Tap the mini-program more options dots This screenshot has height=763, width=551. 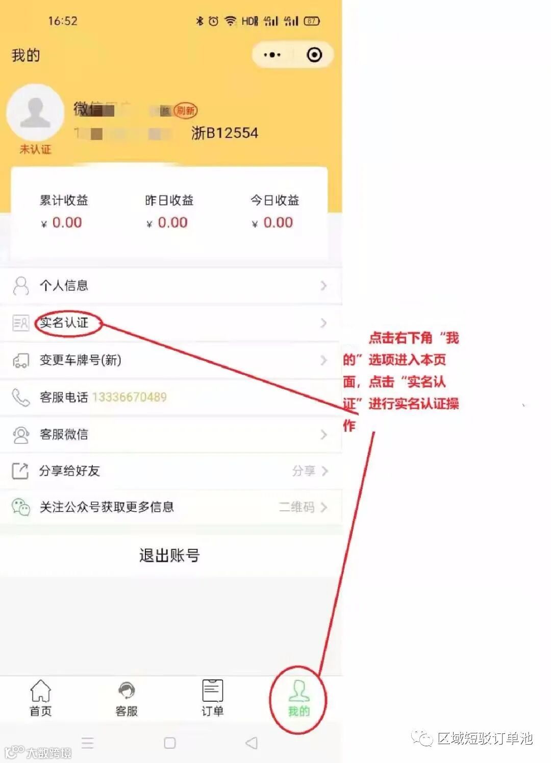pos(272,55)
